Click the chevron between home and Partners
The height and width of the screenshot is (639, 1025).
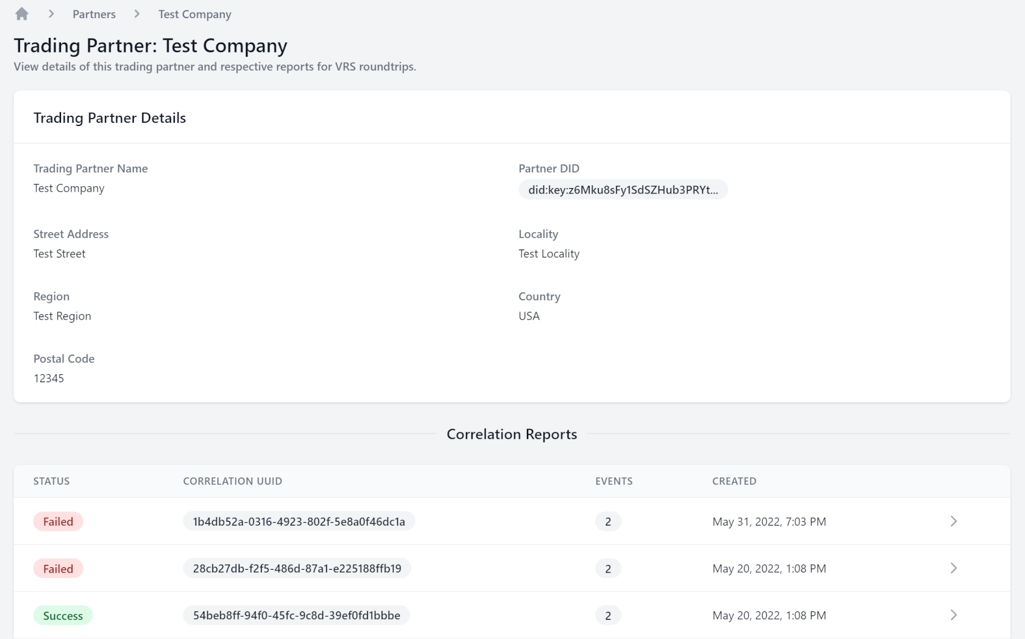(52, 13)
